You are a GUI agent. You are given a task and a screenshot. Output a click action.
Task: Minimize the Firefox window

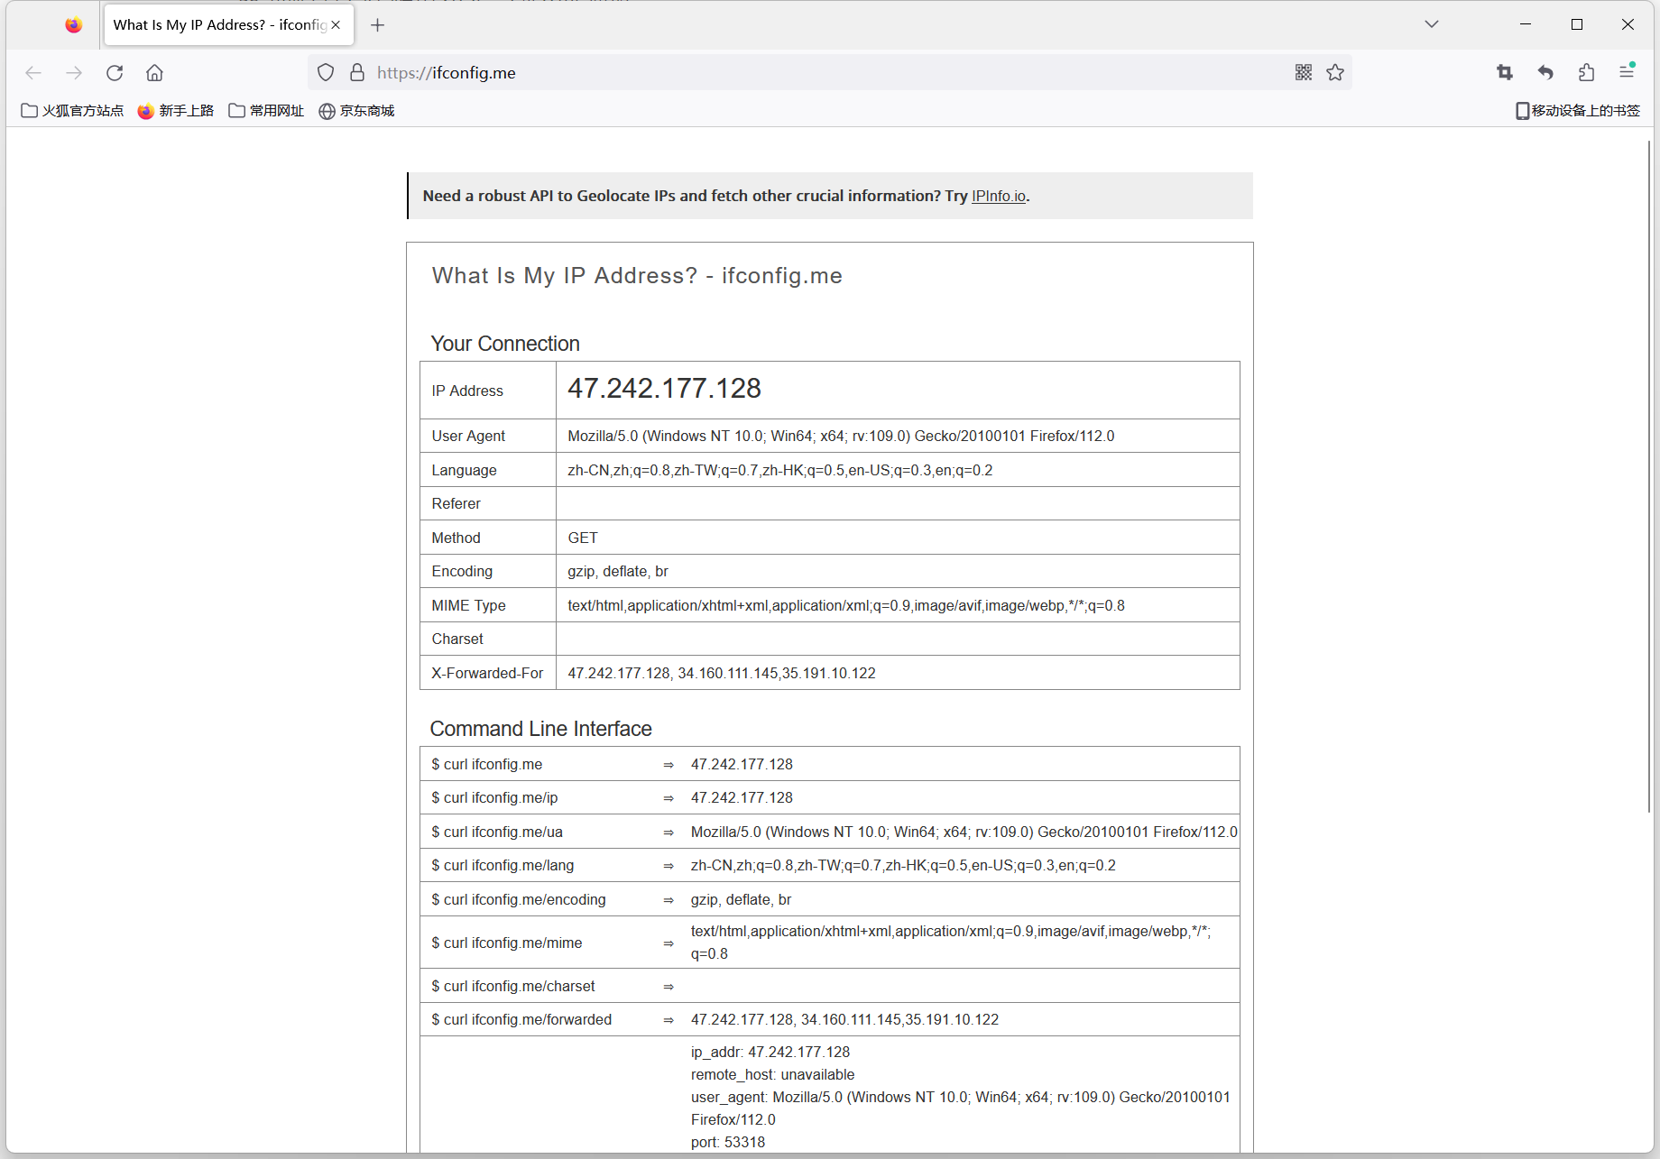point(1526,24)
